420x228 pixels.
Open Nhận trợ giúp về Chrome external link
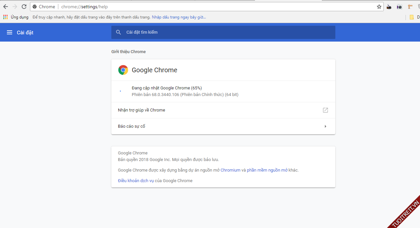pyautogui.click(x=325, y=110)
